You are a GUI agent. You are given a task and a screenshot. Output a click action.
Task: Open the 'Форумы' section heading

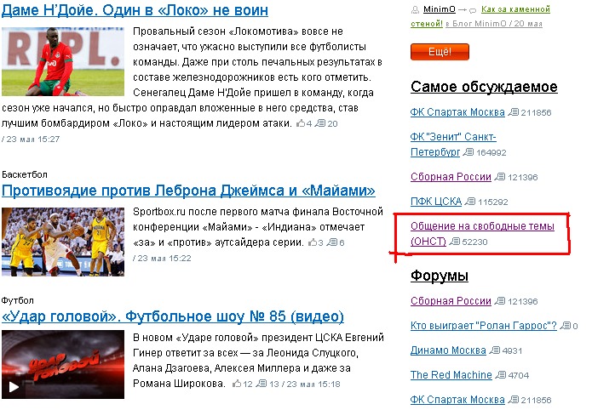[440, 276]
